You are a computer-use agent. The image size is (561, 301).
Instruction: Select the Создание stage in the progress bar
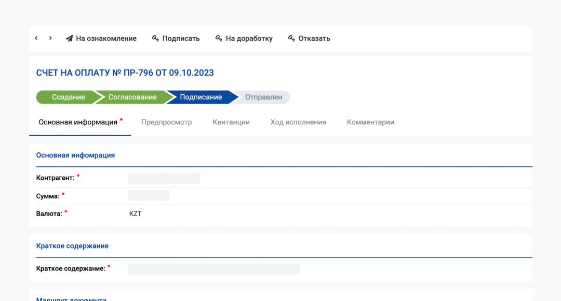coord(69,97)
